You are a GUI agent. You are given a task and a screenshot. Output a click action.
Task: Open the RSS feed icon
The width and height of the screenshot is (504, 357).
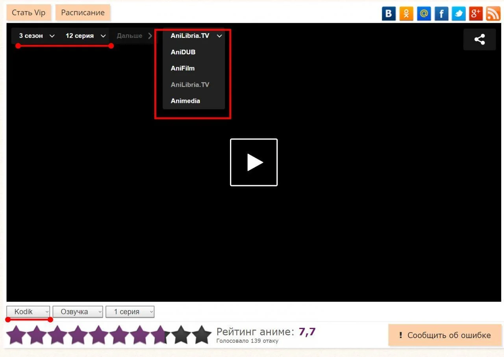(x=493, y=14)
